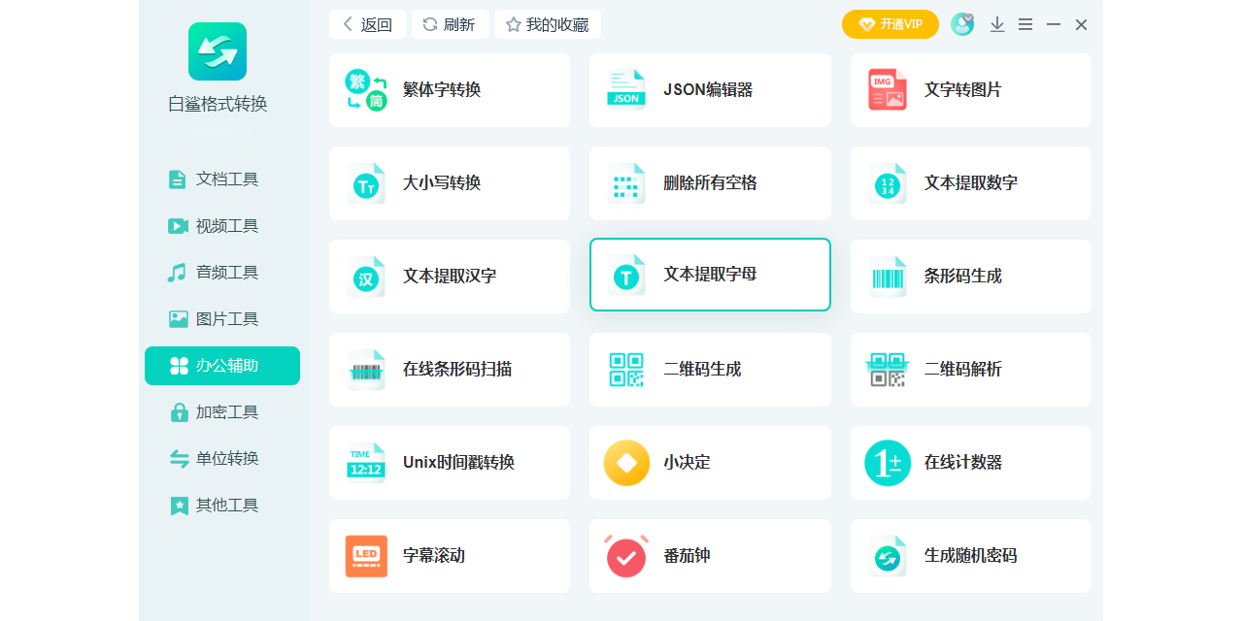Click the JSON编辑器 file icon
Viewport: 1243px width, 621px height.
pos(626,90)
